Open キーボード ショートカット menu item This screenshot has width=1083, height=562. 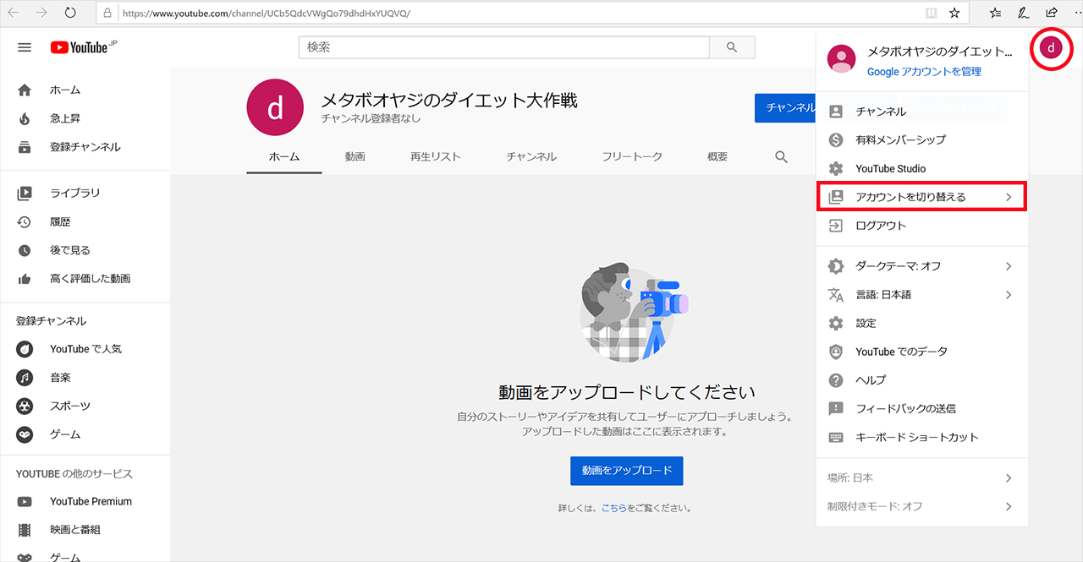(922, 437)
